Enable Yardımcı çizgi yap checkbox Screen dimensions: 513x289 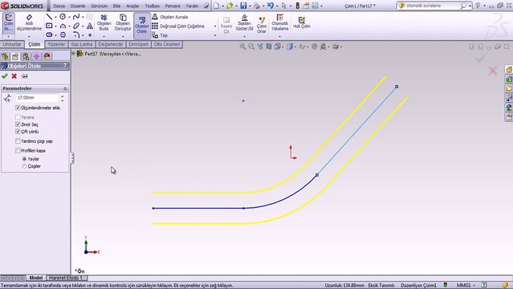point(18,141)
